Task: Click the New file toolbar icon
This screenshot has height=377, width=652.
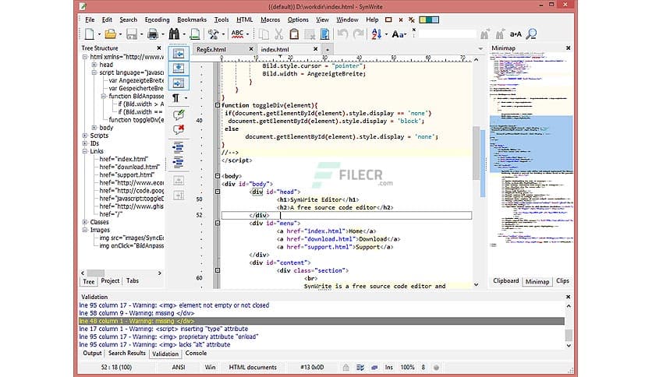Action: click(89, 34)
